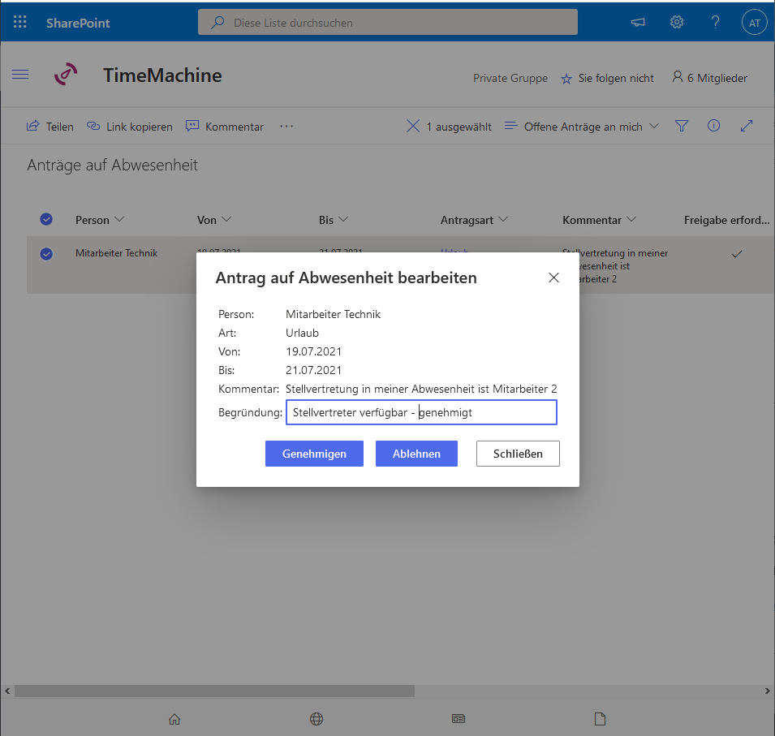Open the more options ellipsis menu
The image size is (775, 736).
pyautogui.click(x=286, y=127)
